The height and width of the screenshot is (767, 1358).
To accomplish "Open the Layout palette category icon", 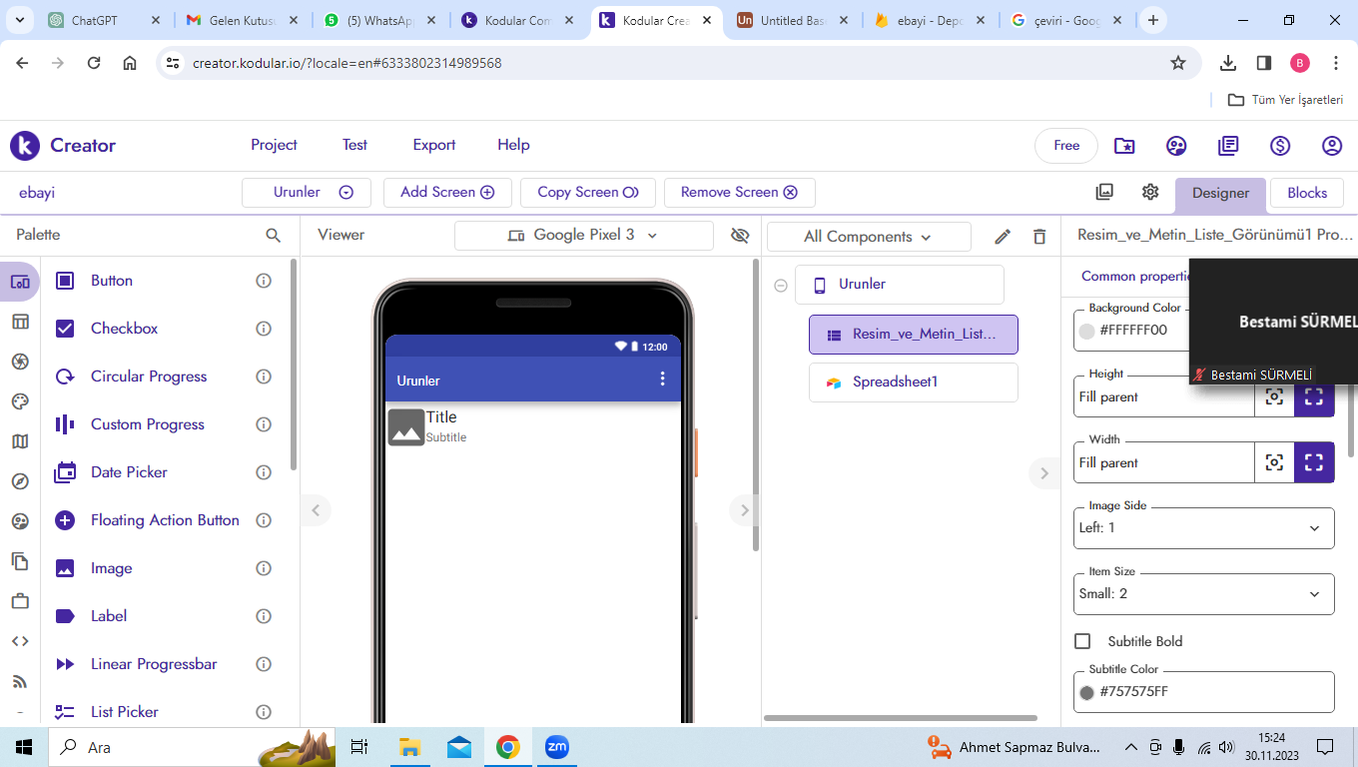I will 20,322.
